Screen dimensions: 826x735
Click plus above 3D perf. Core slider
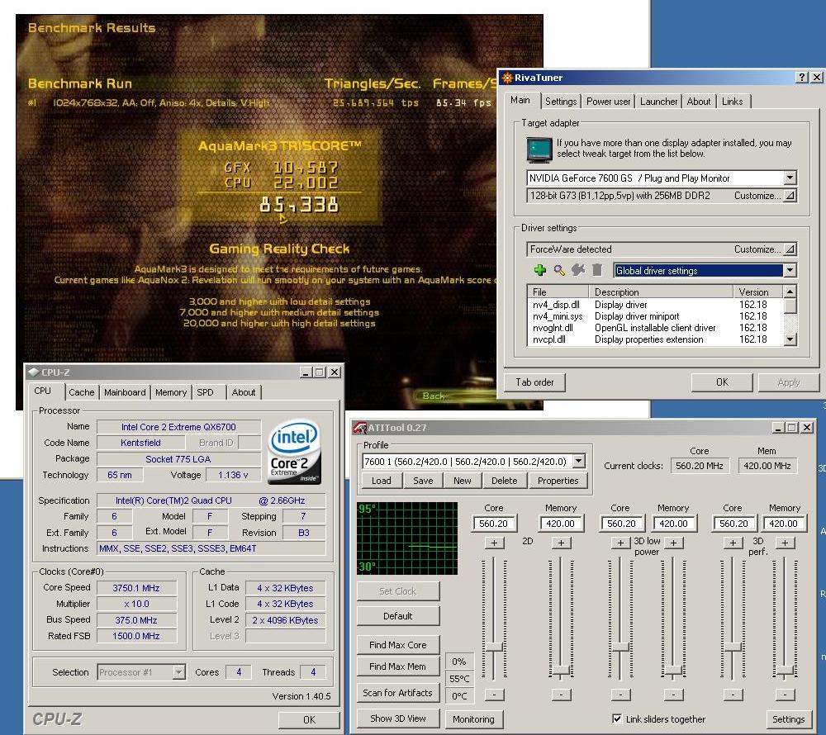tap(733, 543)
